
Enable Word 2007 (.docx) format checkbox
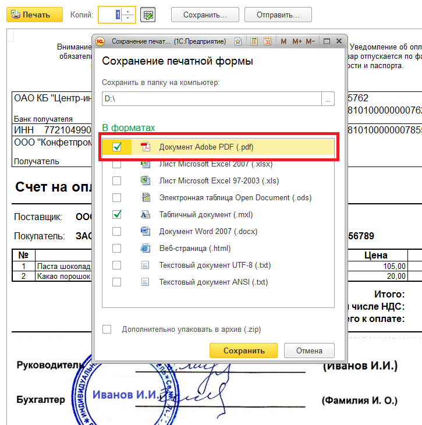pos(117,232)
